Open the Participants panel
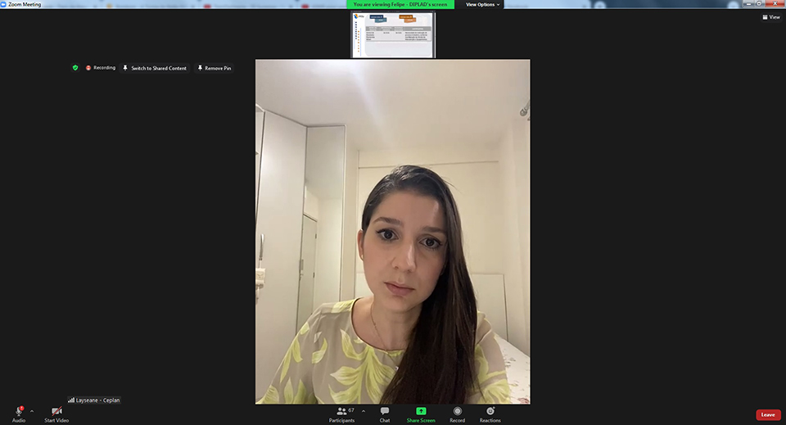This screenshot has height=425, width=786. click(341, 411)
